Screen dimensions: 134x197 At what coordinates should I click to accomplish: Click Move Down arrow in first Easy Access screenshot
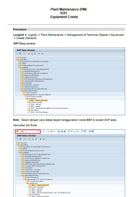coord(39,54)
